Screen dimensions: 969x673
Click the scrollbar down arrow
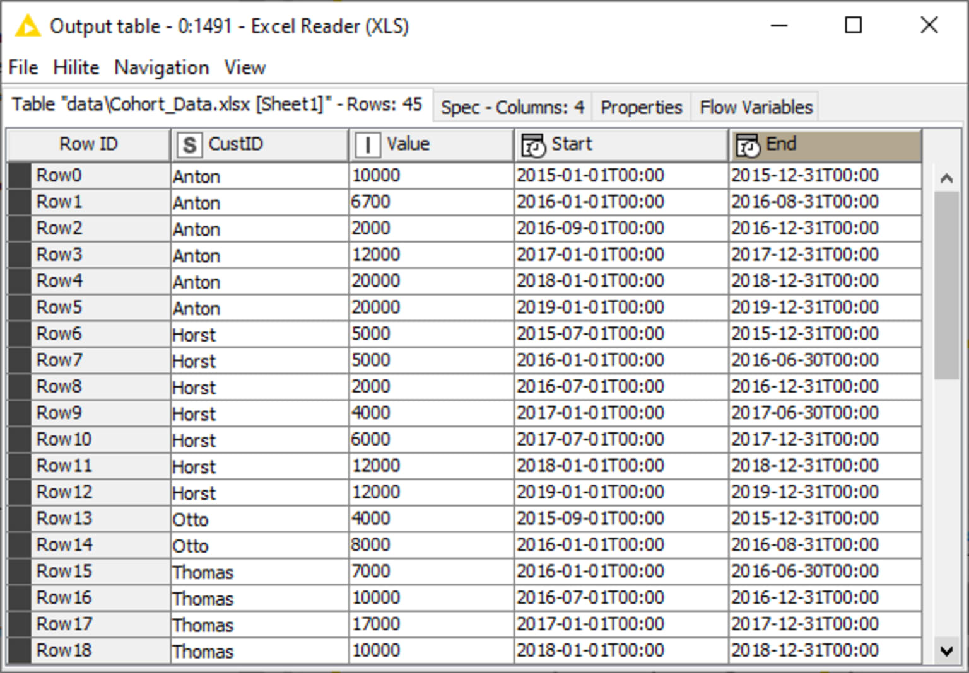(946, 651)
